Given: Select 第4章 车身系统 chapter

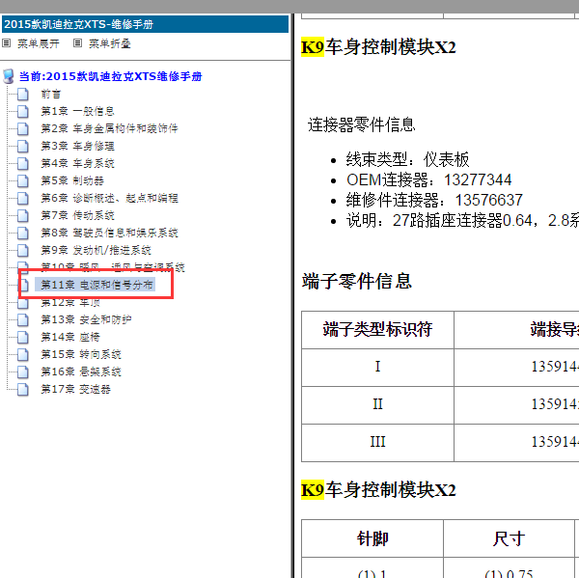Looking at the screenshot, I should pos(77,163).
